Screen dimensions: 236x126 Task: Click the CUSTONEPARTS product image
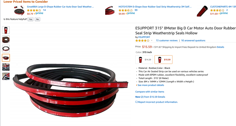[202, 11]
